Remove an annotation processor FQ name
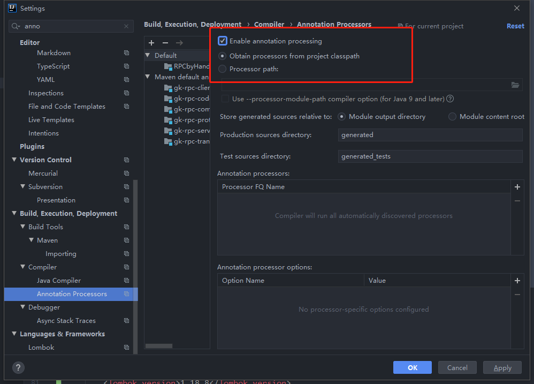Viewport: 534px width, 384px height. [x=517, y=201]
